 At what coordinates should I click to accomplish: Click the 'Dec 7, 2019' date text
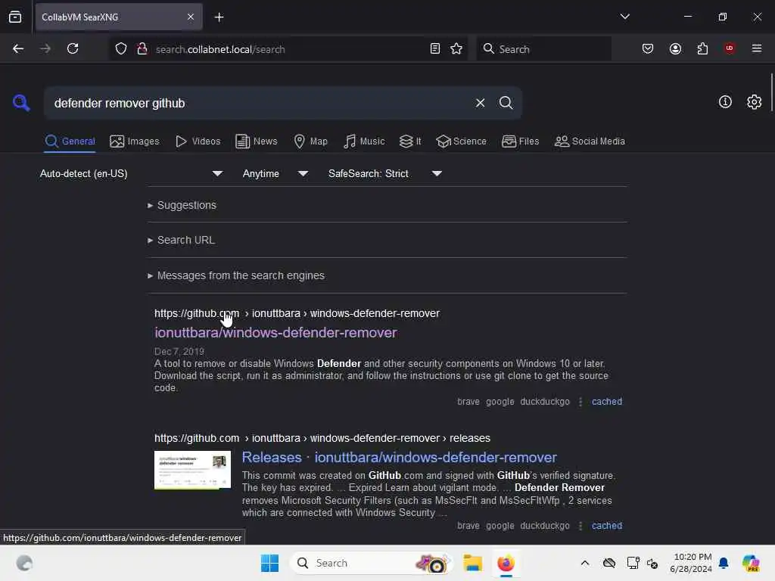point(179,351)
